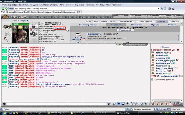Open the Навигация menu
This screenshot has height=115, width=185.
[x=90, y=5]
